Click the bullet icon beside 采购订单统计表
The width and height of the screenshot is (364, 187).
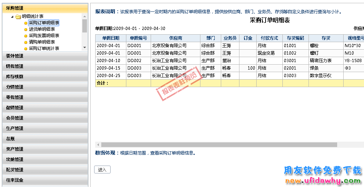pos(25,49)
